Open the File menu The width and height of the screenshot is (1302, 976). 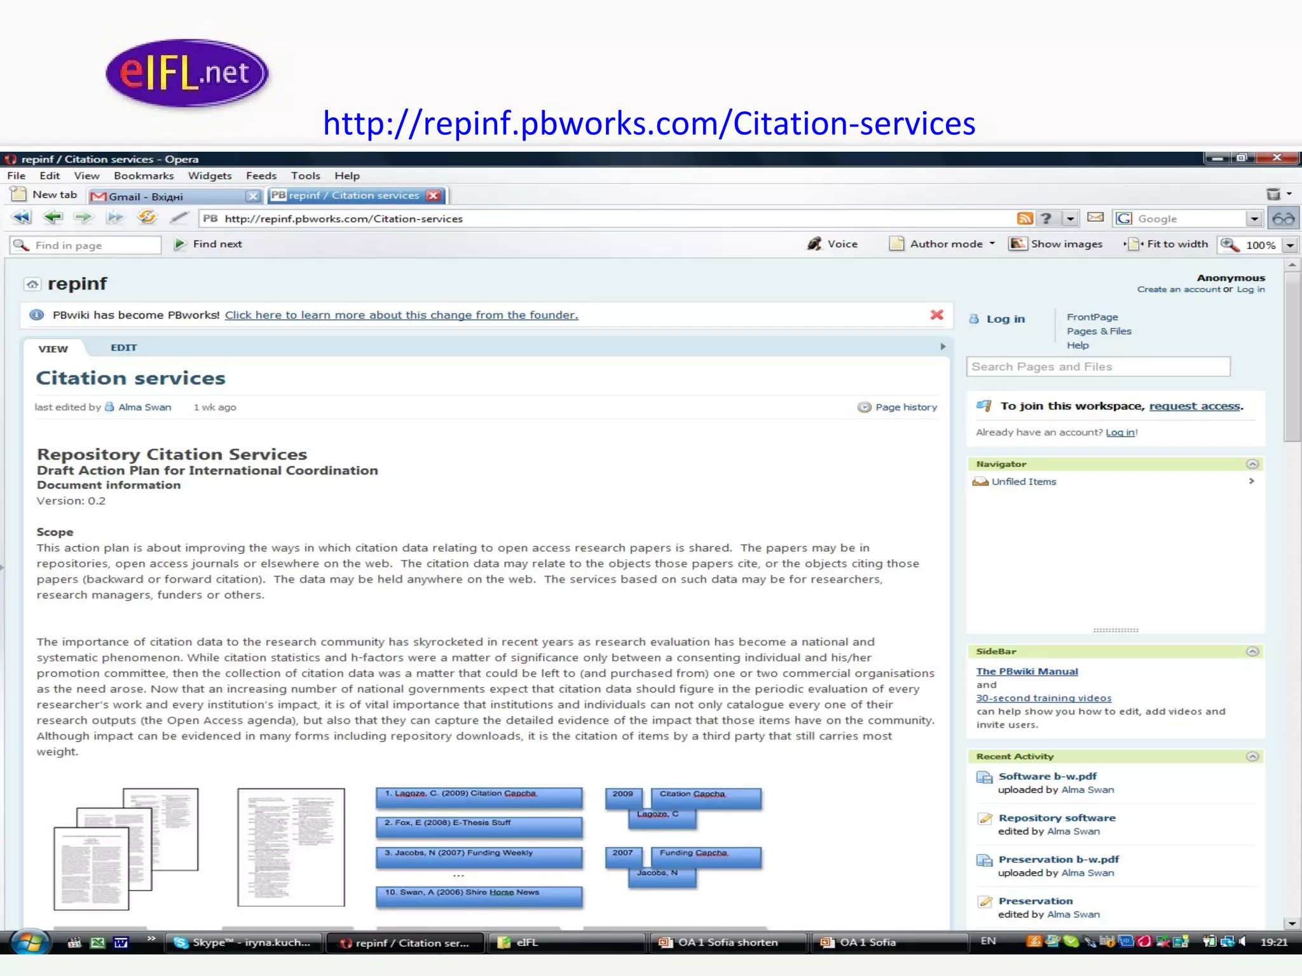tap(17, 176)
